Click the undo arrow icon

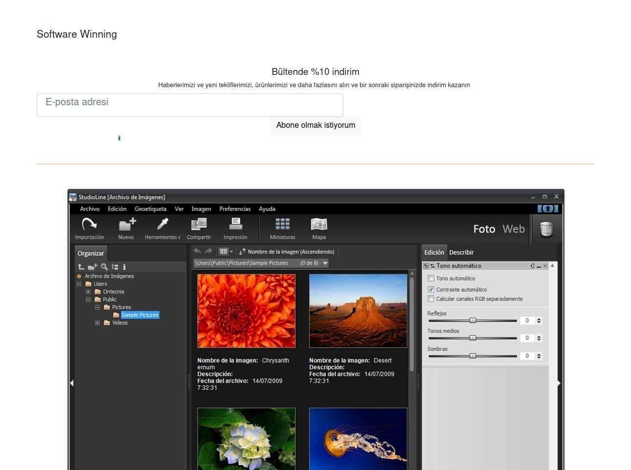click(x=197, y=251)
